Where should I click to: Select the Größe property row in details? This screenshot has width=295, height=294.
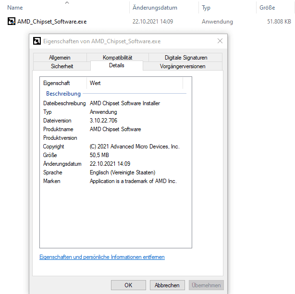(x=115, y=155)
